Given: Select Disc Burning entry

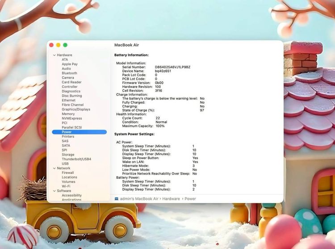Looking at the screenshot, I should (x=72, y=96).
